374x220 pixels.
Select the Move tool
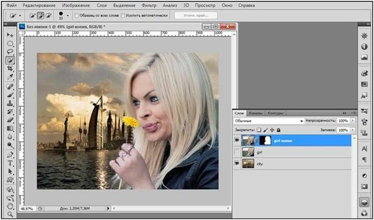[10, 35]
